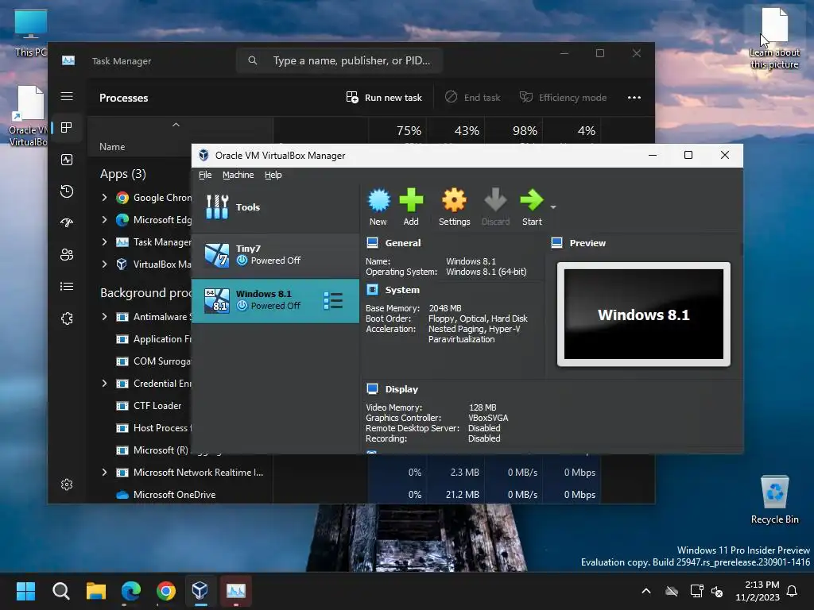The image size is (814, 610).
Task: Open Microsoft Edge from taskbar
Action: click(131, 591)
